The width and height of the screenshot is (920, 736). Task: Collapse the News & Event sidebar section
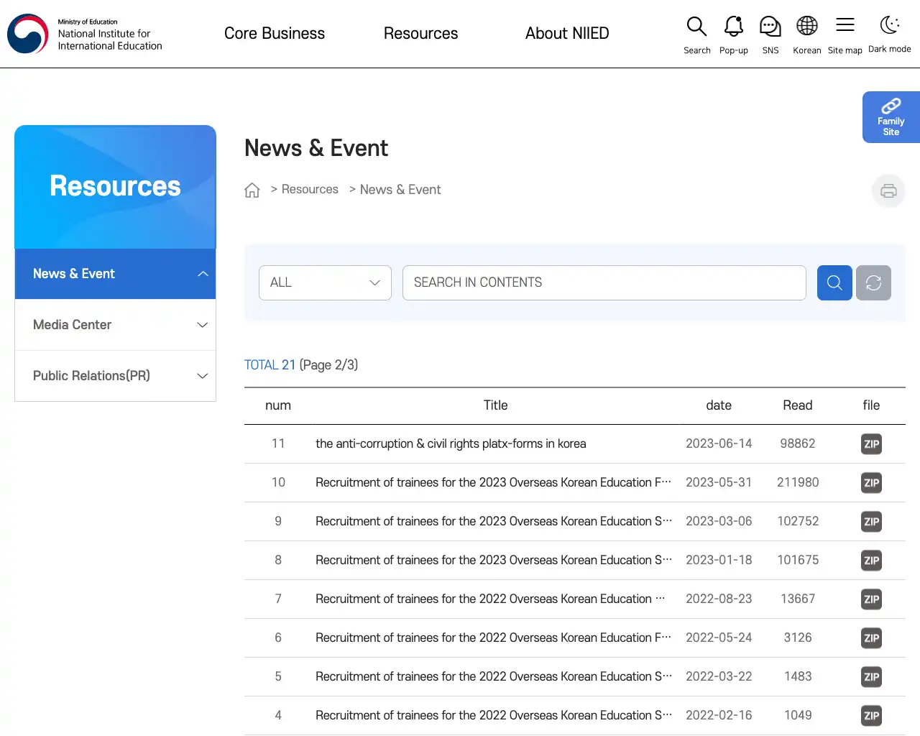[115, 274]
